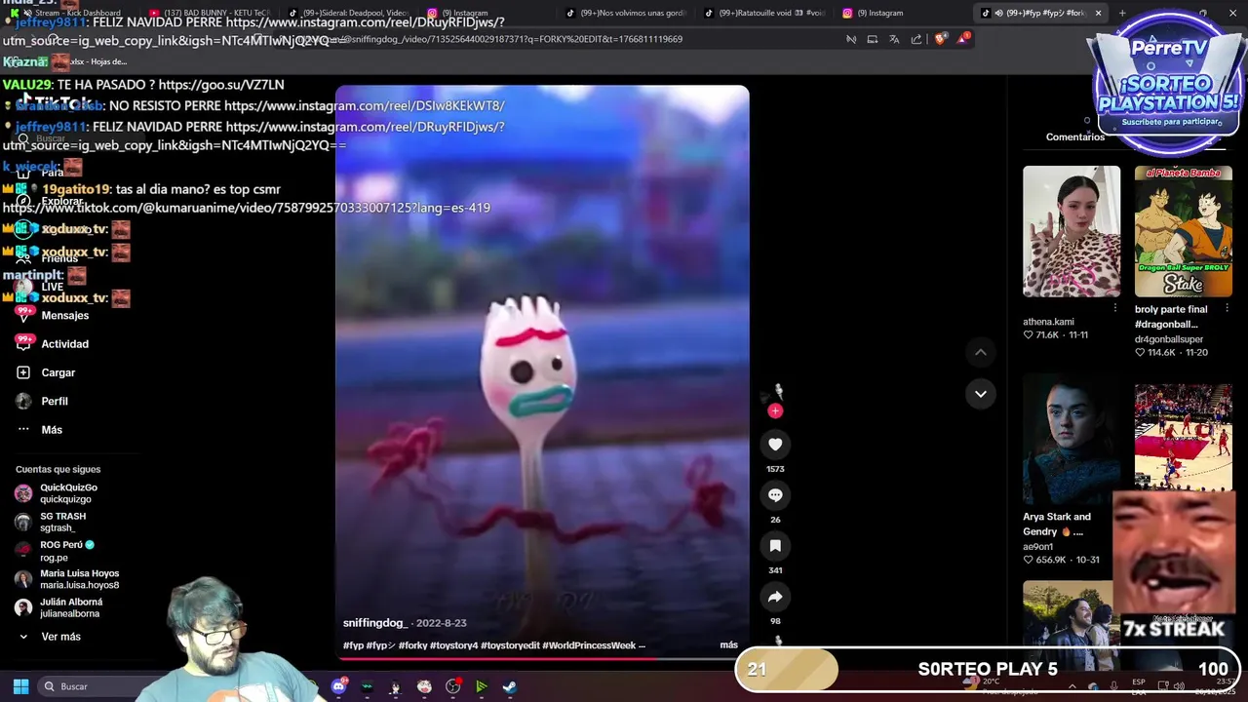Open the browser translate page icon
1248x702 pixels.
(x=894, y=39)
